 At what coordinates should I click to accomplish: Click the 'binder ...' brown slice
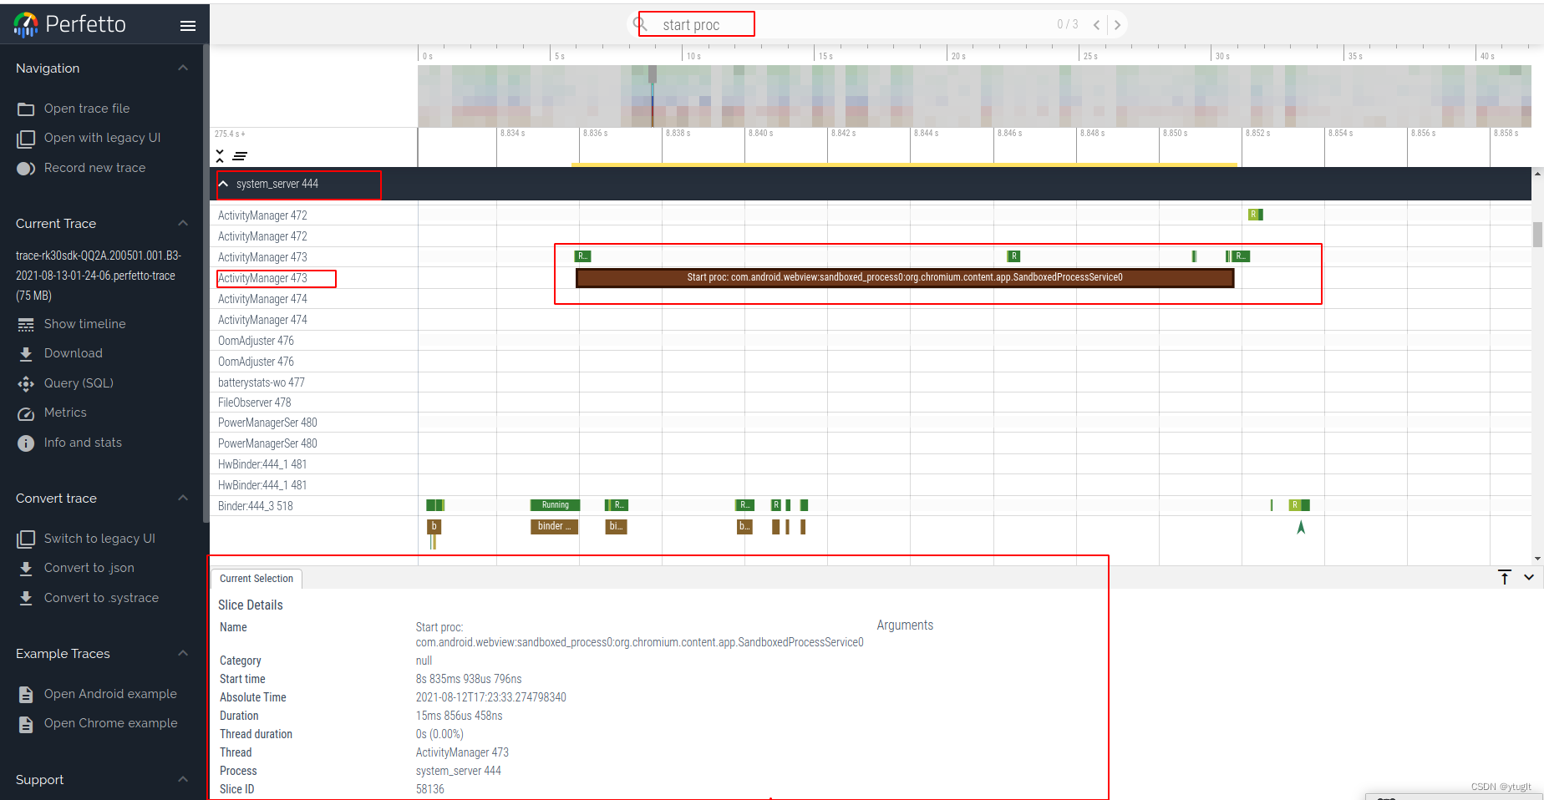(x=555, y=526)
